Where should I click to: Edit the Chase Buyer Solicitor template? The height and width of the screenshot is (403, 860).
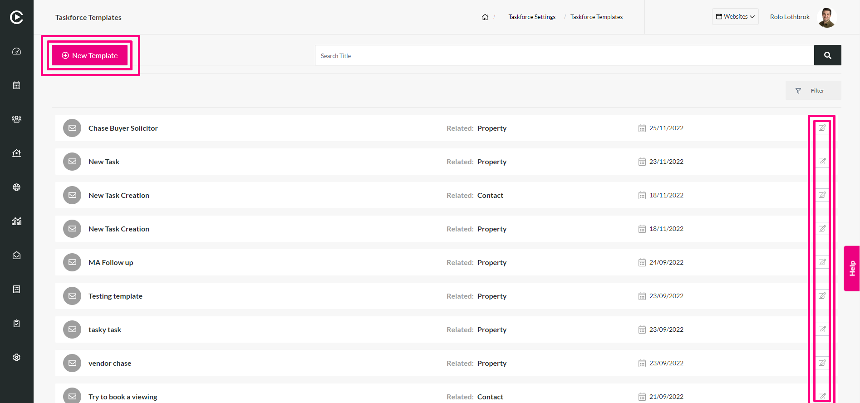tap(822, 128)
